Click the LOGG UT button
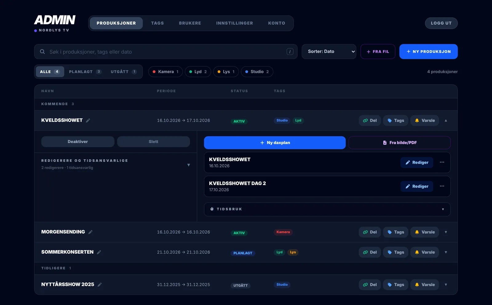This screenshot has height=305, width=492. [441, 23]
